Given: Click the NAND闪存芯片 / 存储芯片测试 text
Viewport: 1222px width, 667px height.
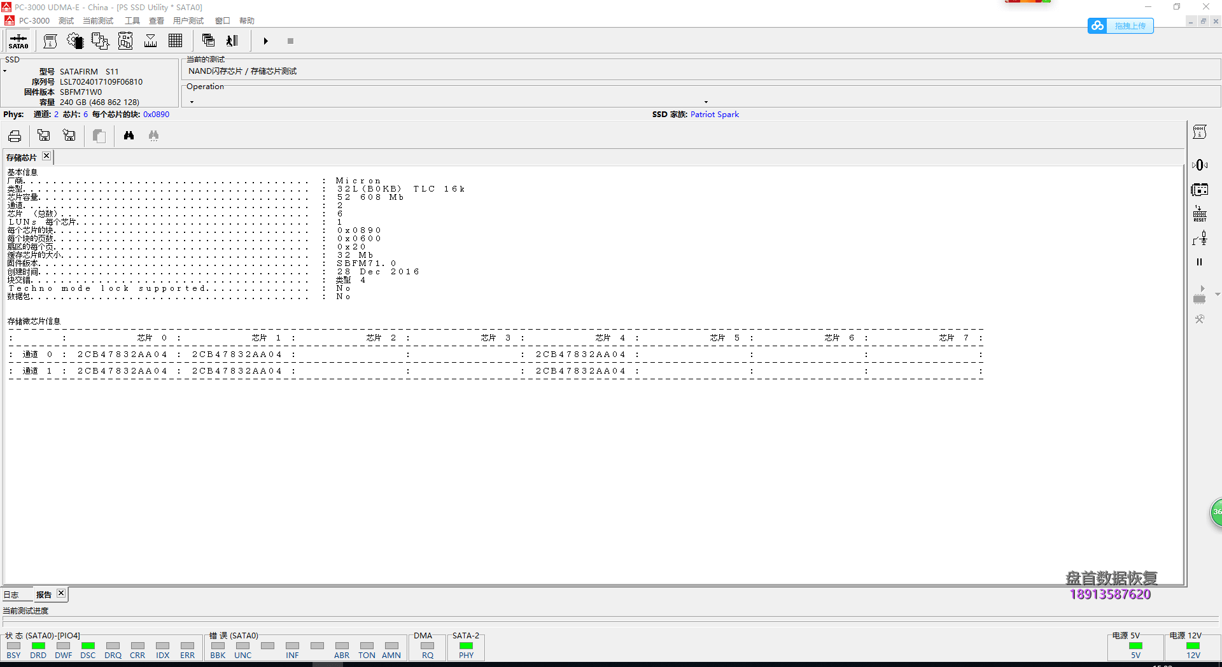Looking at the screenshot, I should pos(242,71).
